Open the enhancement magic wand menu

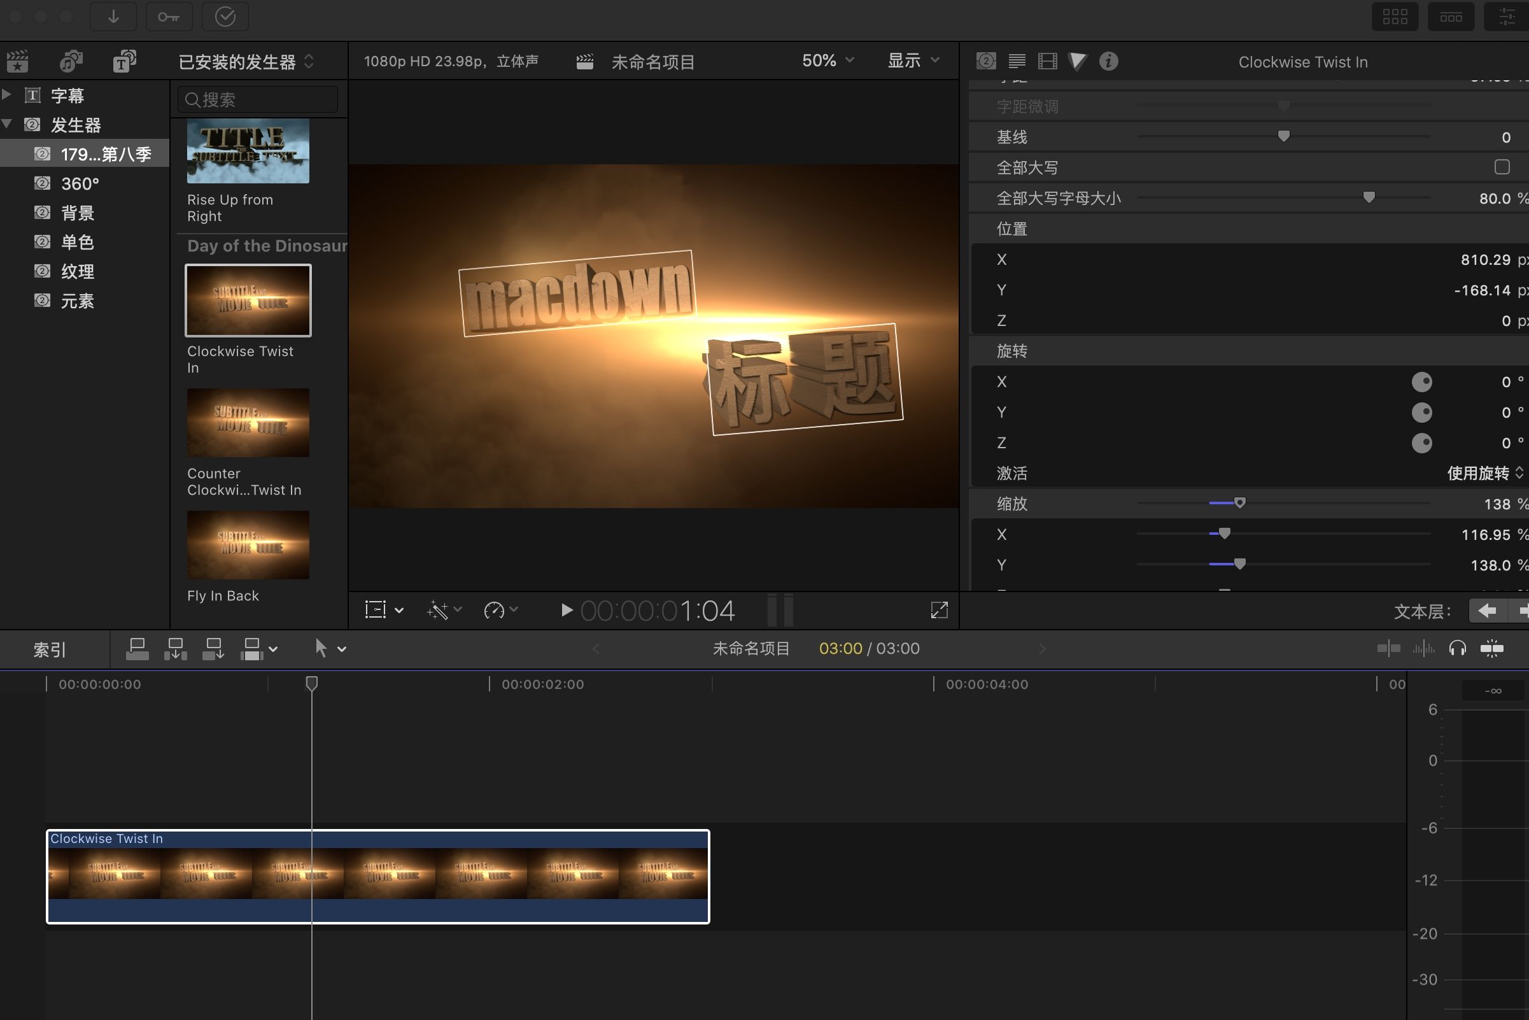444,610
